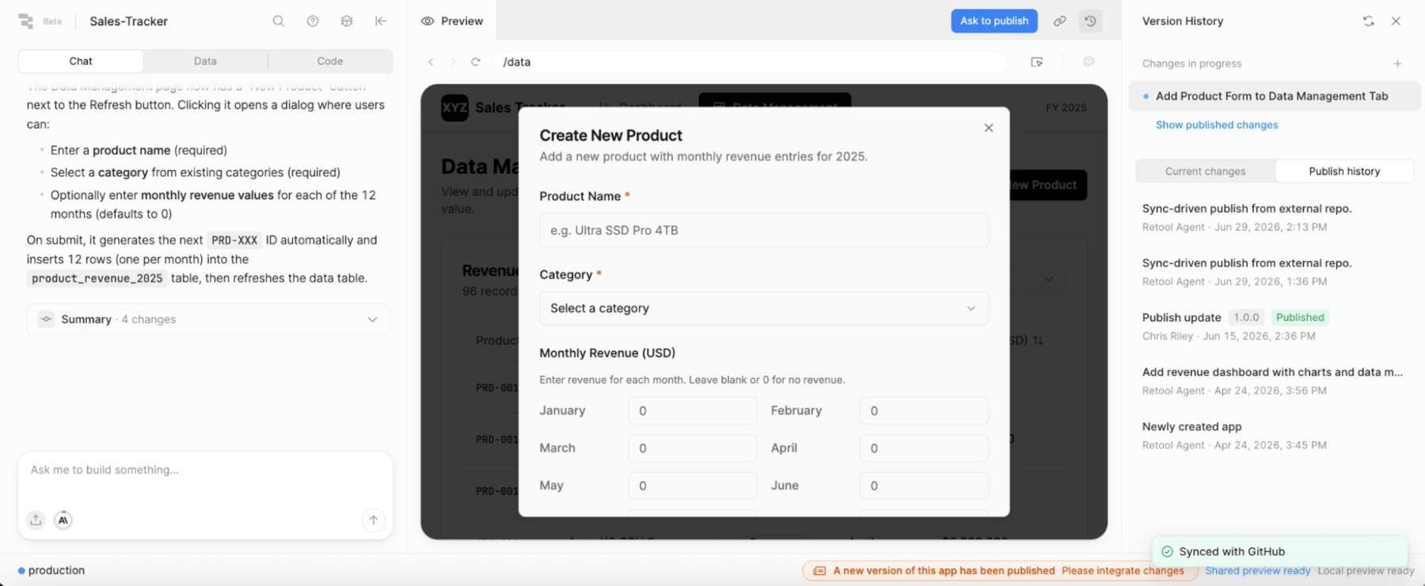Click the Ask to publish button
The width and height of the screenshot is (1425, 586).
(x=994, y=21)
